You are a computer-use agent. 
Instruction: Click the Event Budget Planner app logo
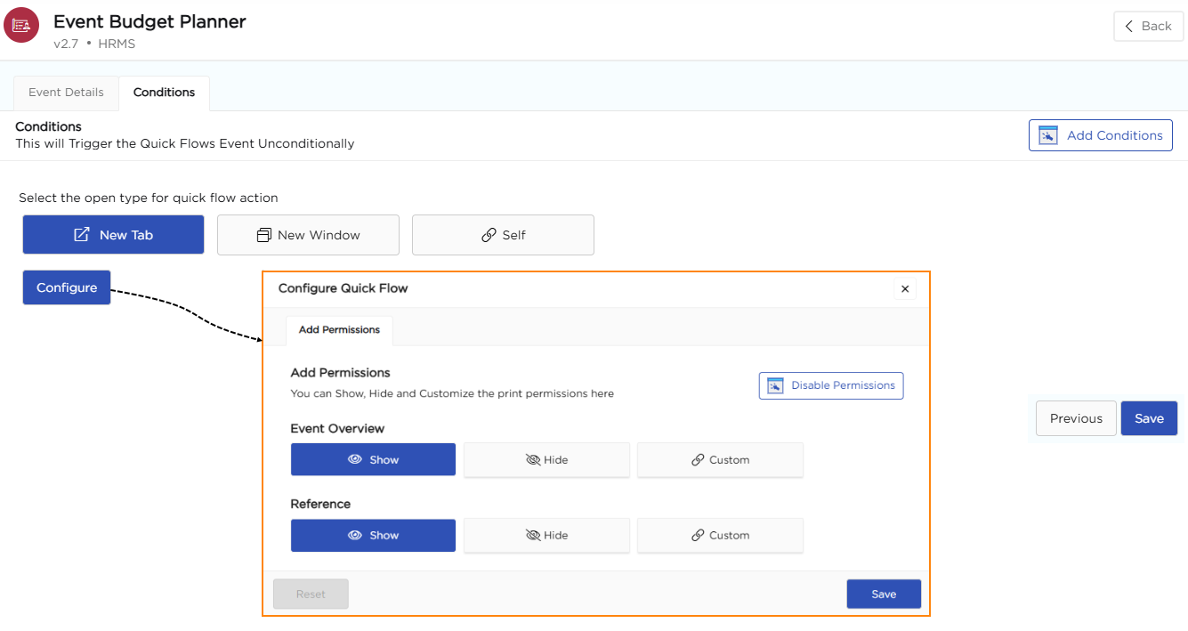(x=21, y=25)
